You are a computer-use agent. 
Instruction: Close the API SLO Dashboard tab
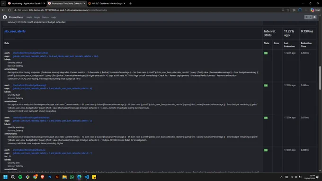pos(124,3)
